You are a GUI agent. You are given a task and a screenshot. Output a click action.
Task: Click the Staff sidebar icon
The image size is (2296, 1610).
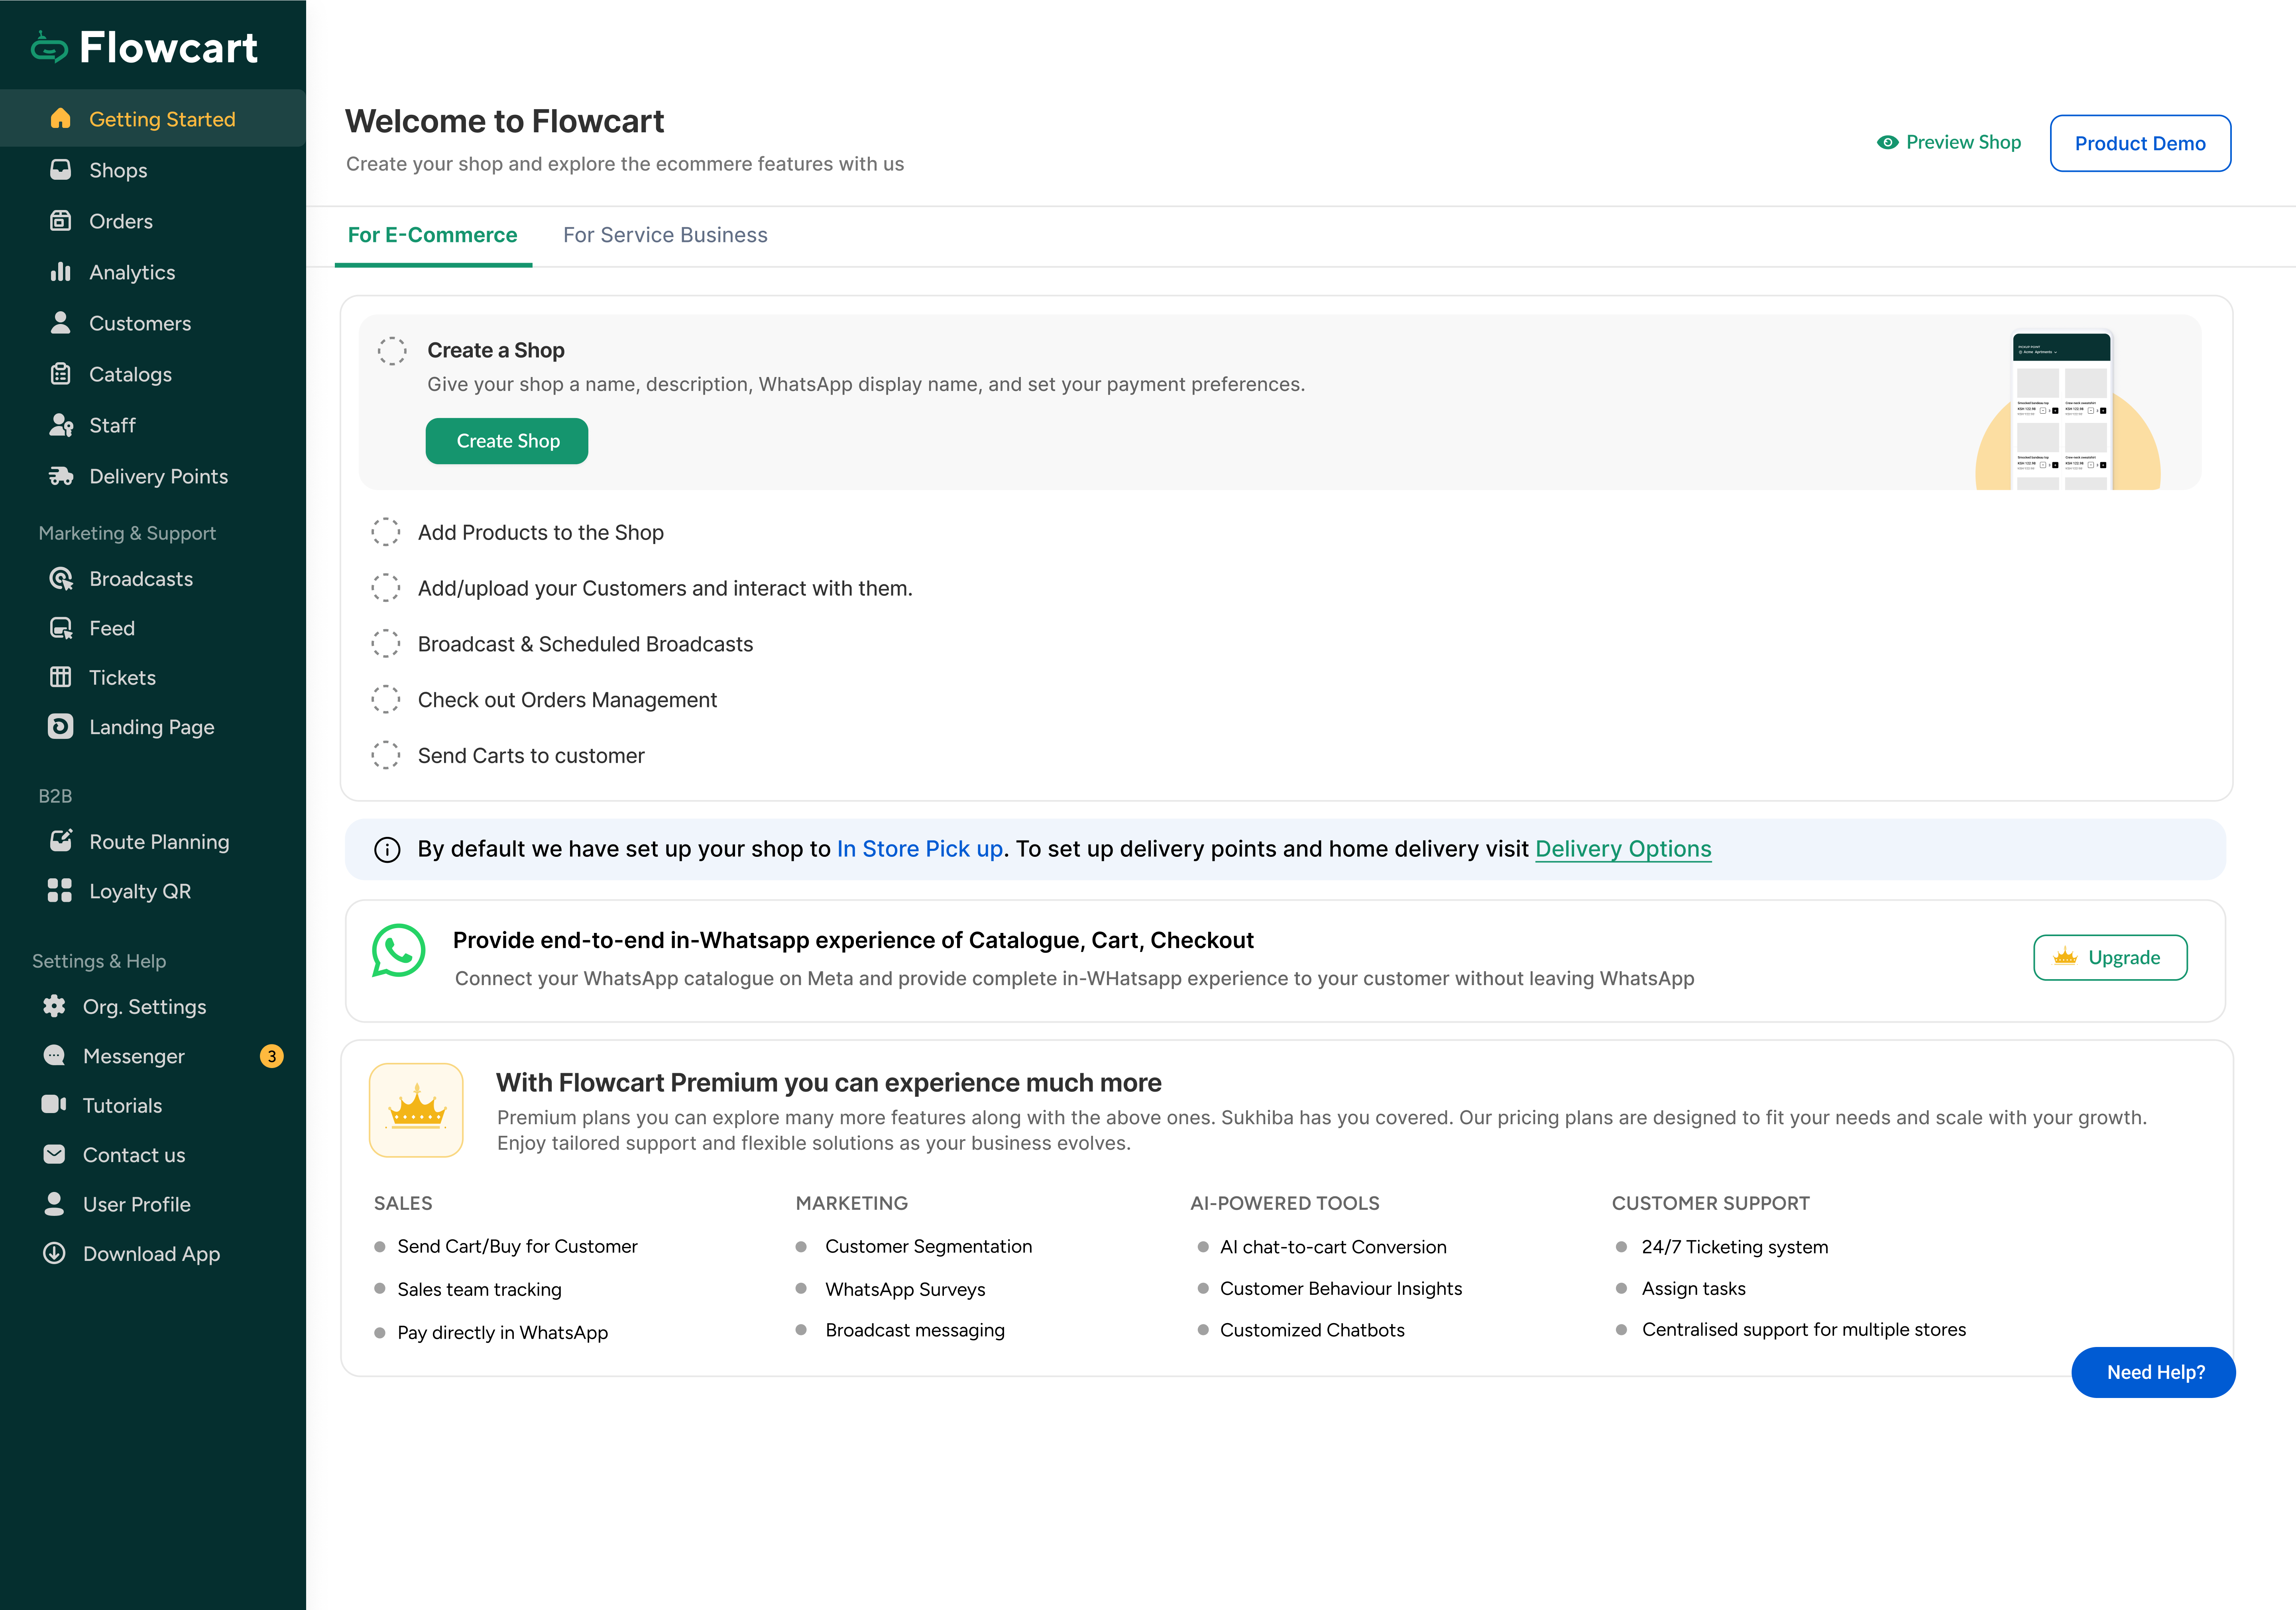[61, 425]
